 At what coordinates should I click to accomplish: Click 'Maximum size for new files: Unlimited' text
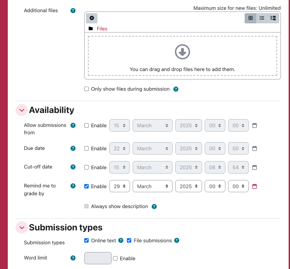click(237, 8)
